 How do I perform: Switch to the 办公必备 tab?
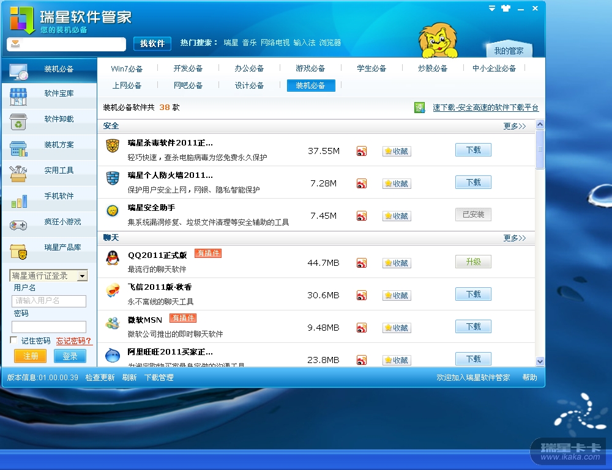click(249, 68)
